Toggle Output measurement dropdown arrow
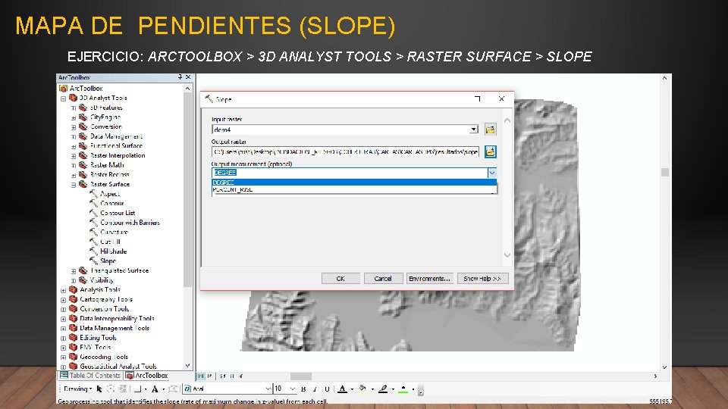Screen dimensions: 728x409 tap(491, 173)
